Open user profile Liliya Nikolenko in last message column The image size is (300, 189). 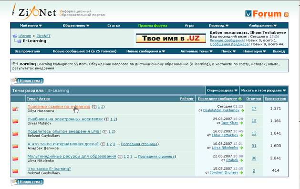225,148
